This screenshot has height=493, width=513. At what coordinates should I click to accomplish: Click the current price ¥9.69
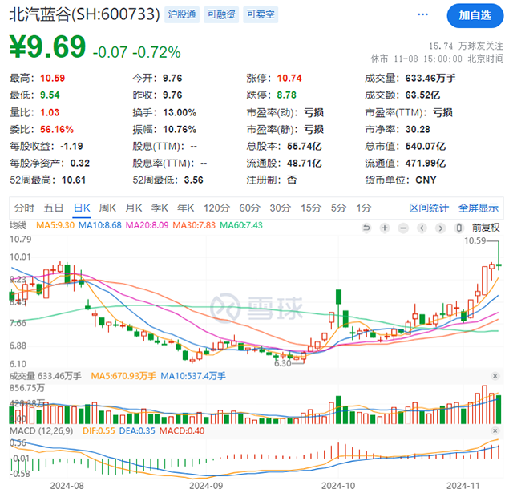[x=48, y=46]
